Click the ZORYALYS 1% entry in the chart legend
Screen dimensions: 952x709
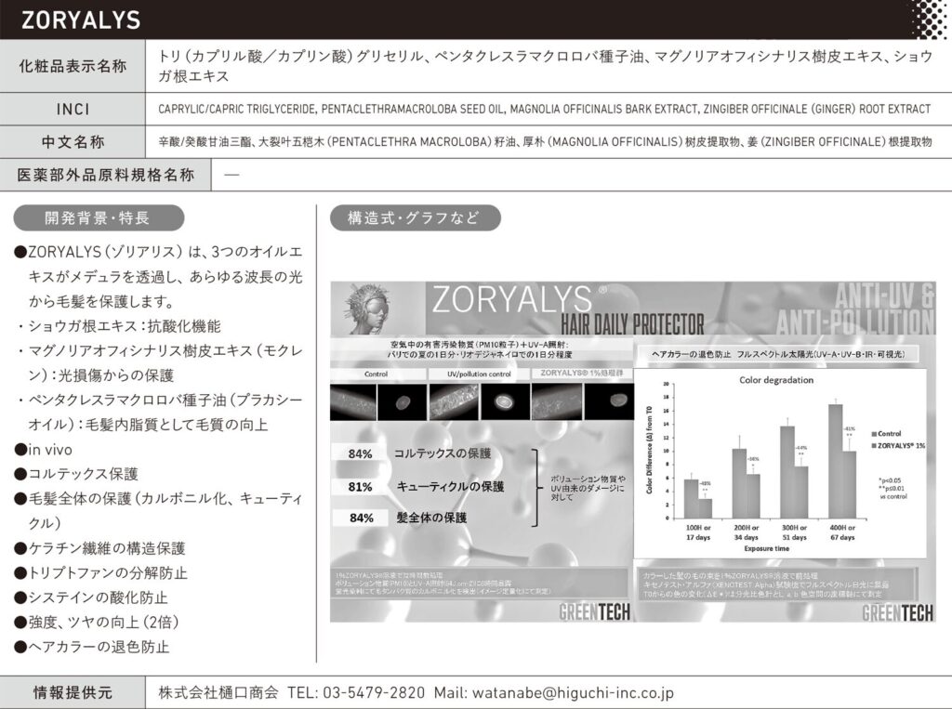click(899, 445)
